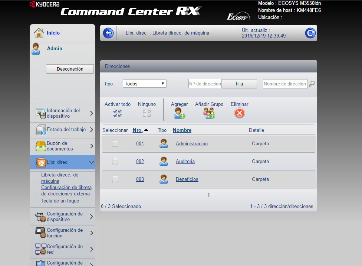Viewport: 362px width, 266px height.
Task: Check the box for entry 003 Beneficios
Action: (x=115, y=179)
